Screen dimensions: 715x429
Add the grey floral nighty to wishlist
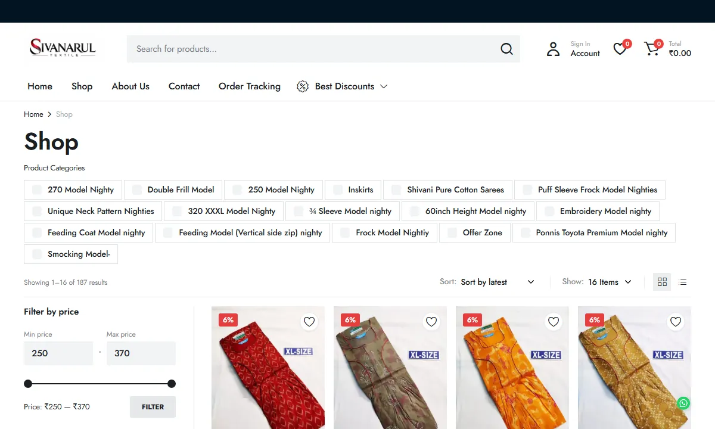431,322
